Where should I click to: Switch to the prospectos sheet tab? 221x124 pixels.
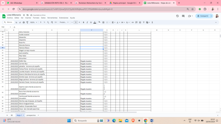(x=31, y=115)
